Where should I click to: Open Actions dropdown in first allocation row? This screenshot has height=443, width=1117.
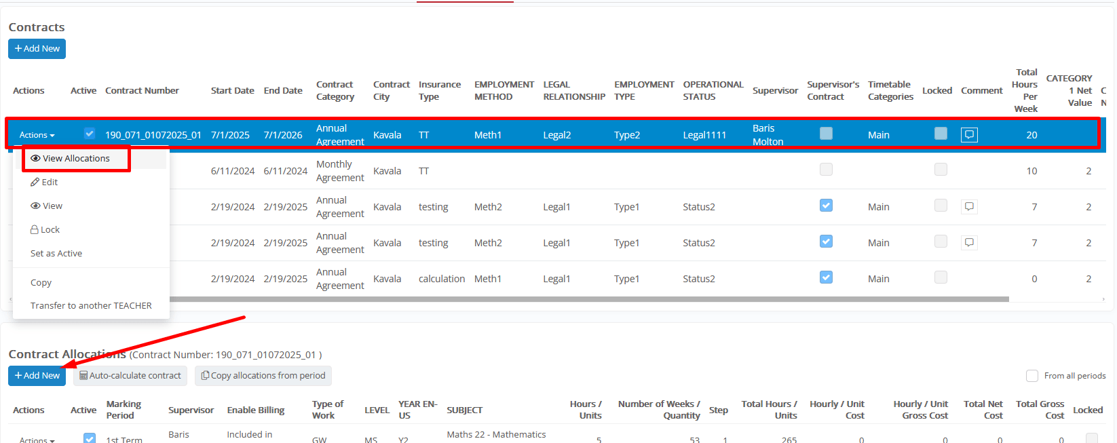click(37, 440)
